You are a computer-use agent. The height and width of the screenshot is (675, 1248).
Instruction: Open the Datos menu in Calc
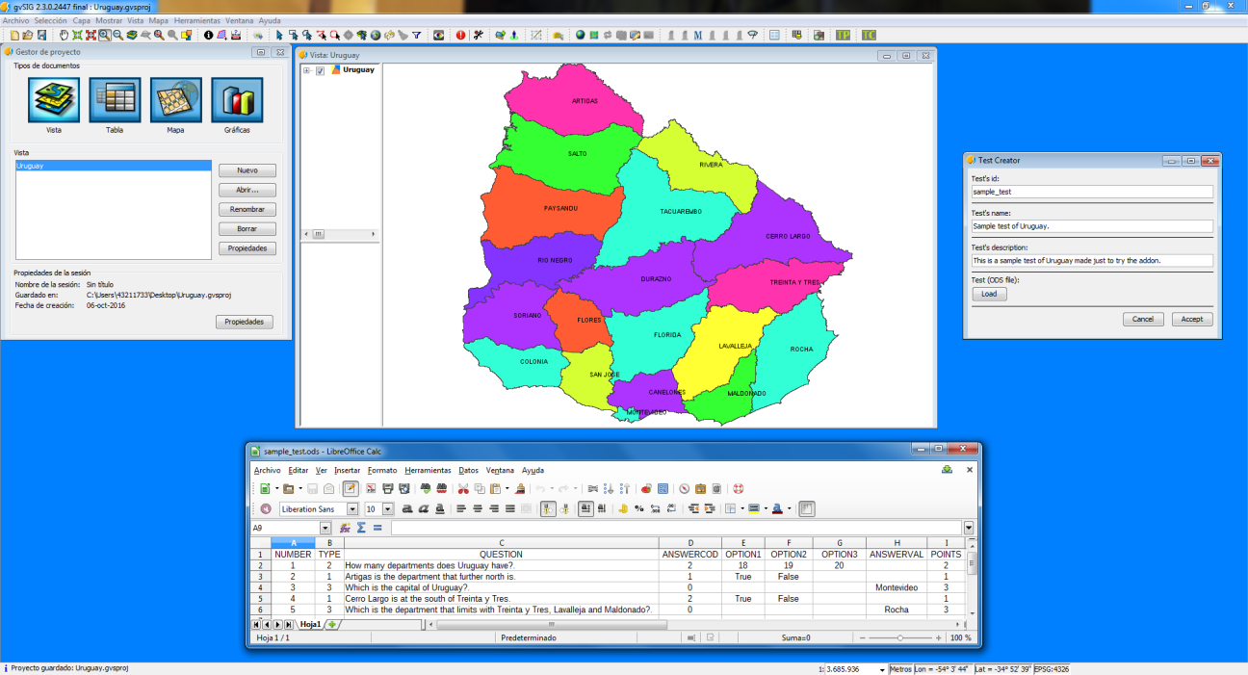pos(468,470)
